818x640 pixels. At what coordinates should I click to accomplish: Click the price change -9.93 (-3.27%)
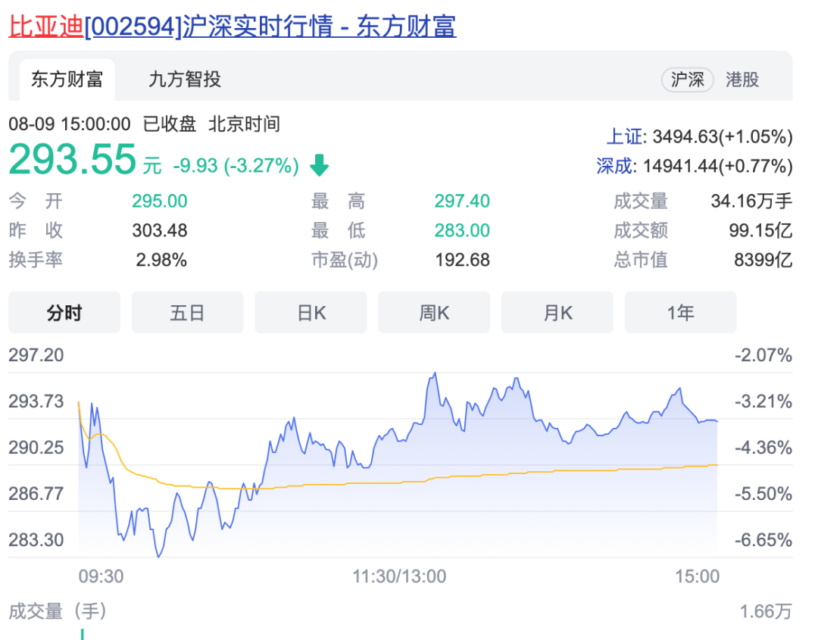(236, 166)
